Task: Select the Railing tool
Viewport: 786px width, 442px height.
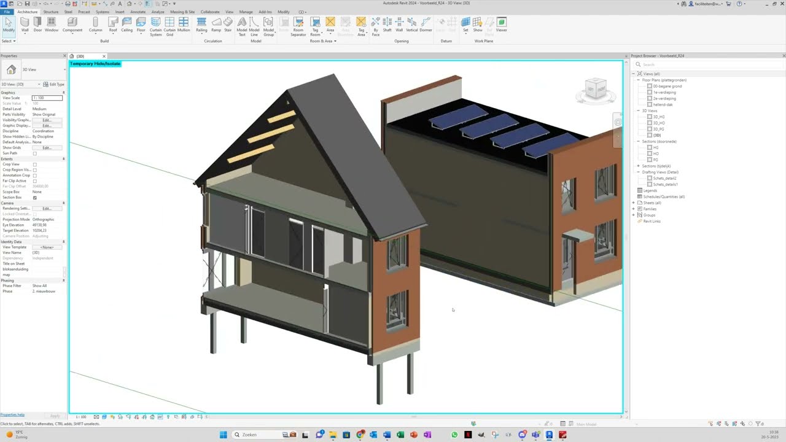Action: click(x=201, y=25)
